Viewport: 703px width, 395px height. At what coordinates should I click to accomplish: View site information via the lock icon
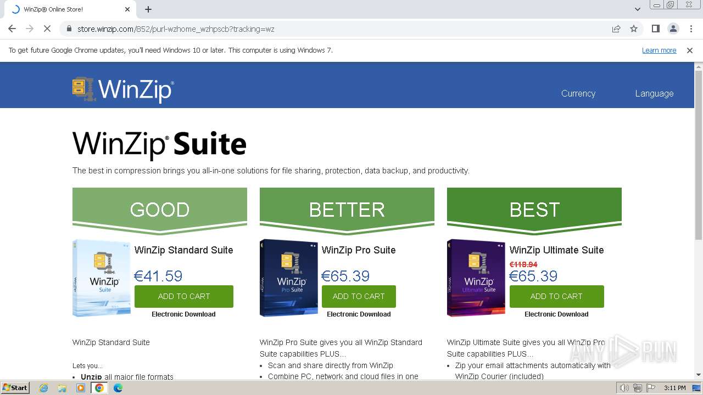point(69,29)
